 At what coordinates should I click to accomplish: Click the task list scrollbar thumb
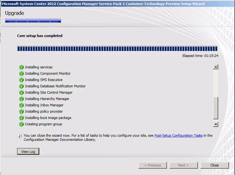(216, 108)
